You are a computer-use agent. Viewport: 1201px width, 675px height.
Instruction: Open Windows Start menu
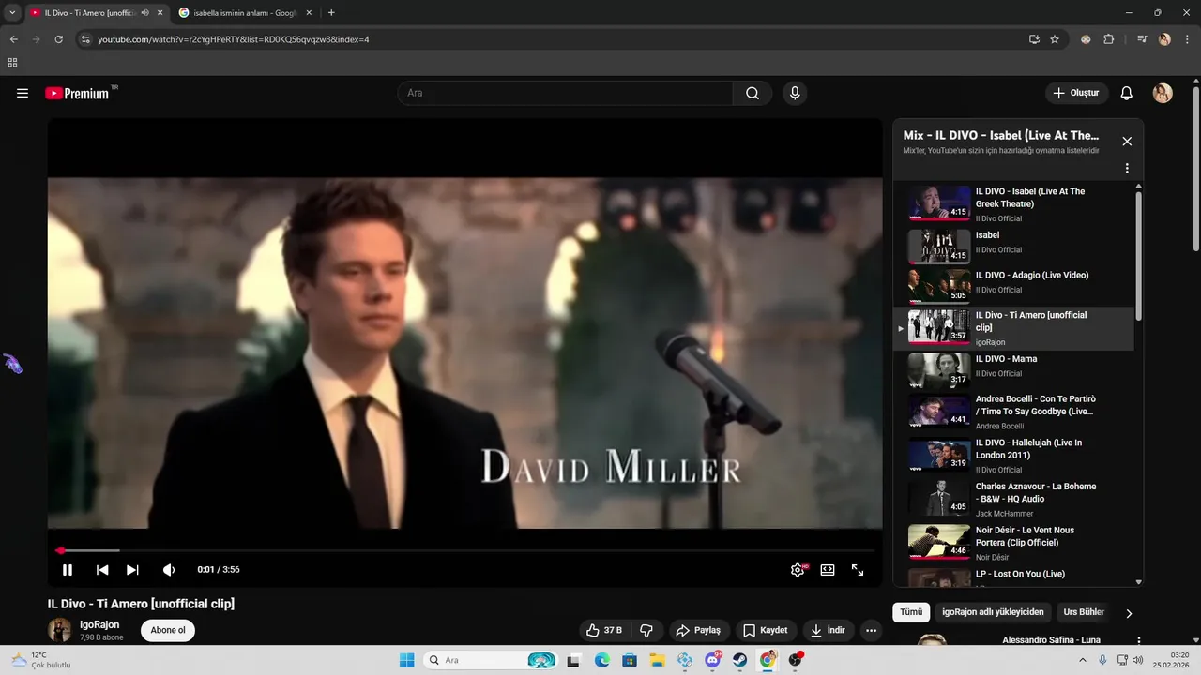coord(406,660)
